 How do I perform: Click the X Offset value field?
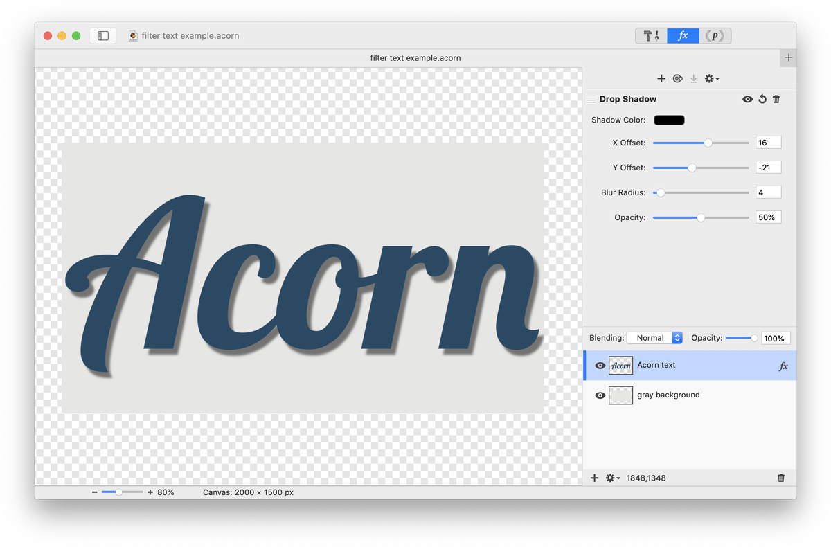(x=768, y=143)
